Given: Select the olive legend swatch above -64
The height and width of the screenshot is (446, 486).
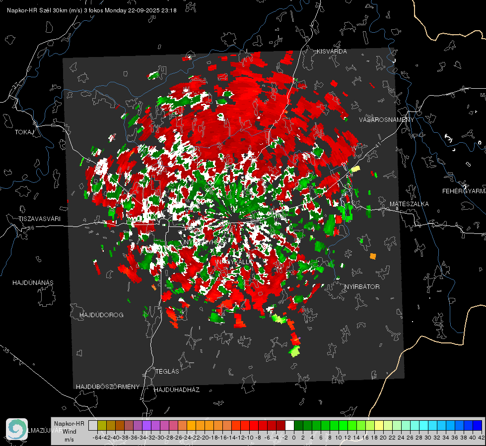Looking at the screenshot, I should tap(102, 425).
